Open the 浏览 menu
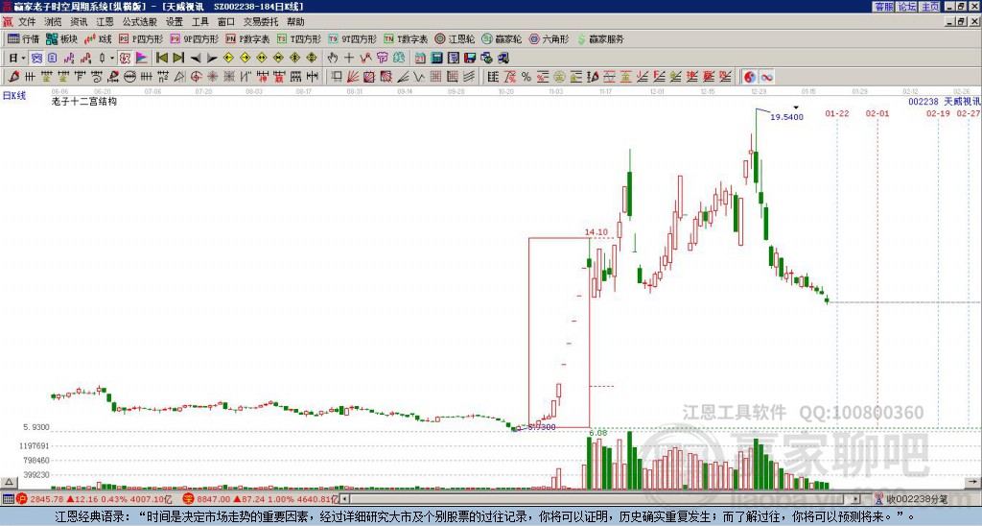 (x=53, y=22)
